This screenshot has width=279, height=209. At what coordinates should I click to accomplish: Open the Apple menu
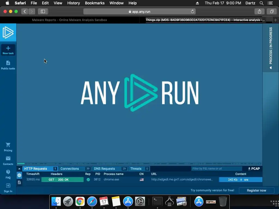coord(7,3)
